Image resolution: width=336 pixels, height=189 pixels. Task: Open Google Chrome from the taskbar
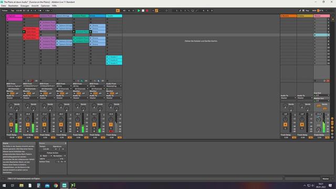point(56,185)
